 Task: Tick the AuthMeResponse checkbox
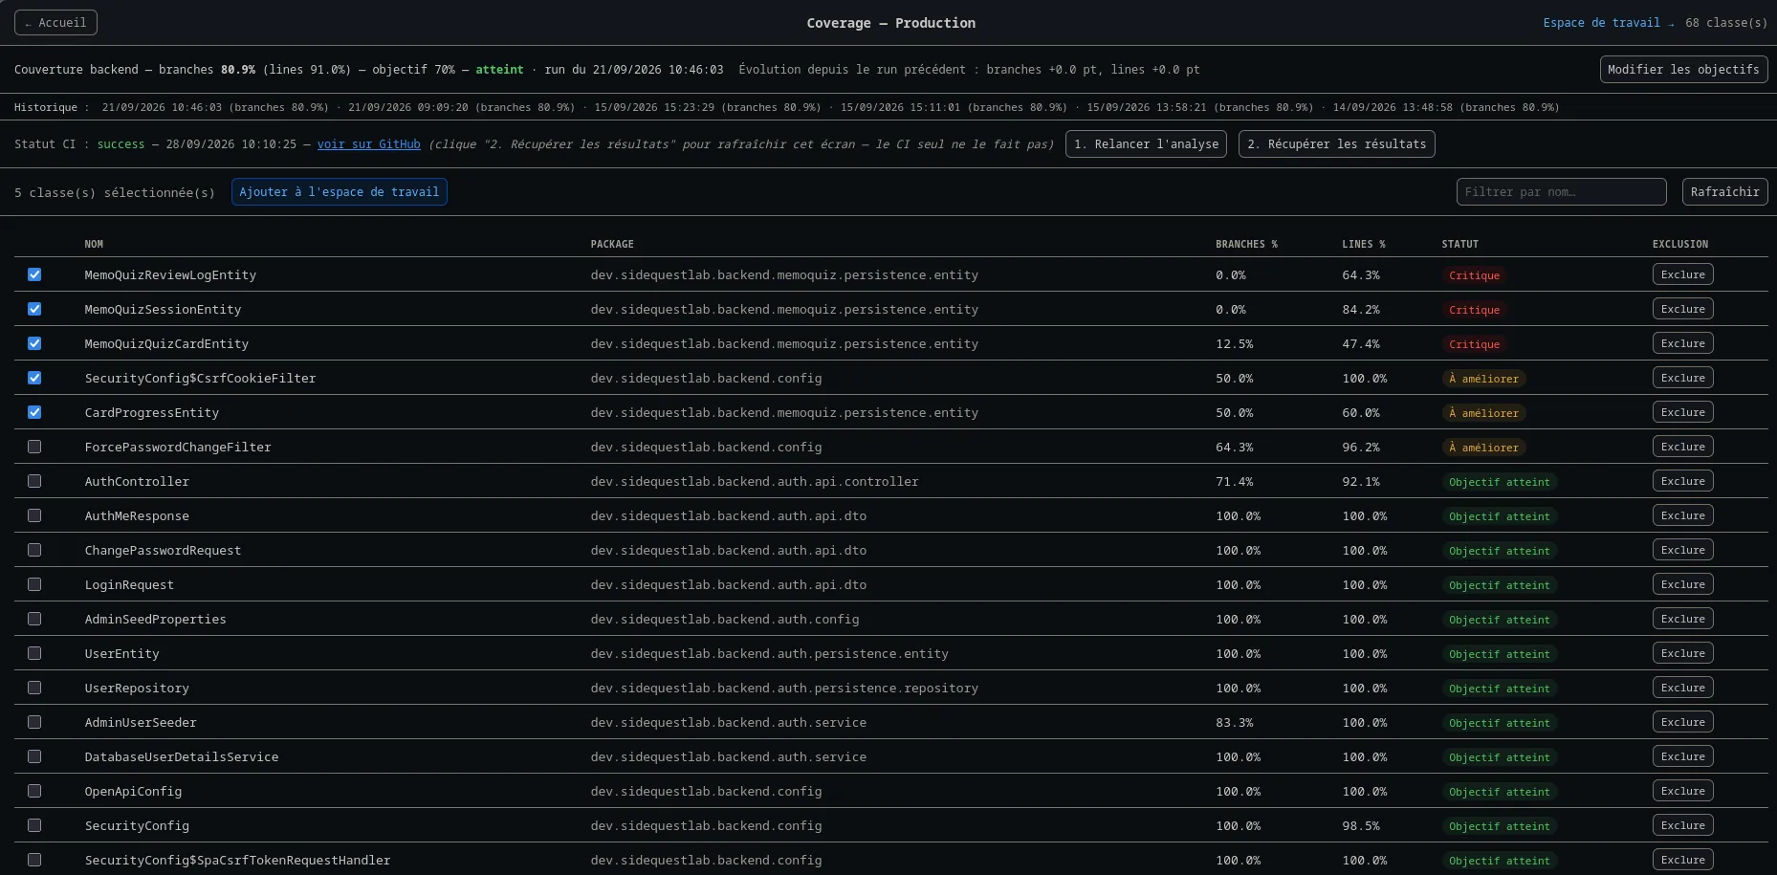coord(34,515)
